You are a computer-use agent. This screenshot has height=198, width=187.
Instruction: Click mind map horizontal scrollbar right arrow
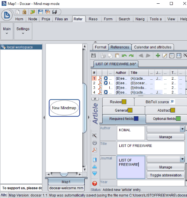point(80,174)
